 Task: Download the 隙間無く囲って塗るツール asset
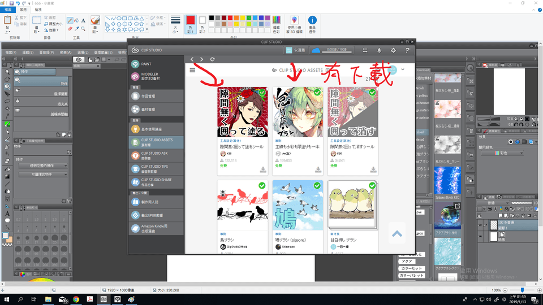[x=263, y=169]
